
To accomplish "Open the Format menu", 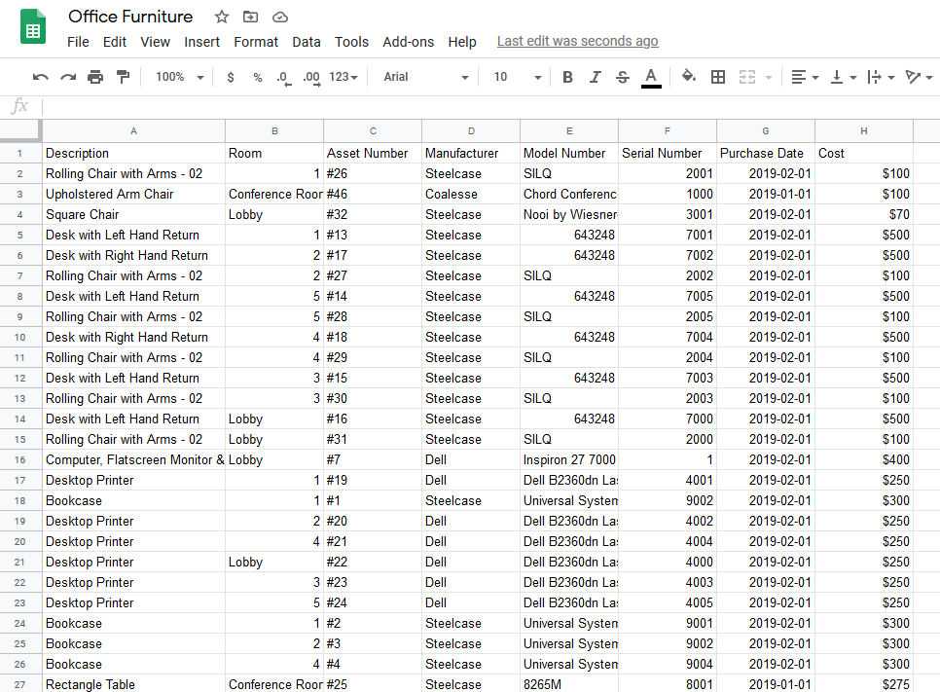I will [x=256, y=42].
